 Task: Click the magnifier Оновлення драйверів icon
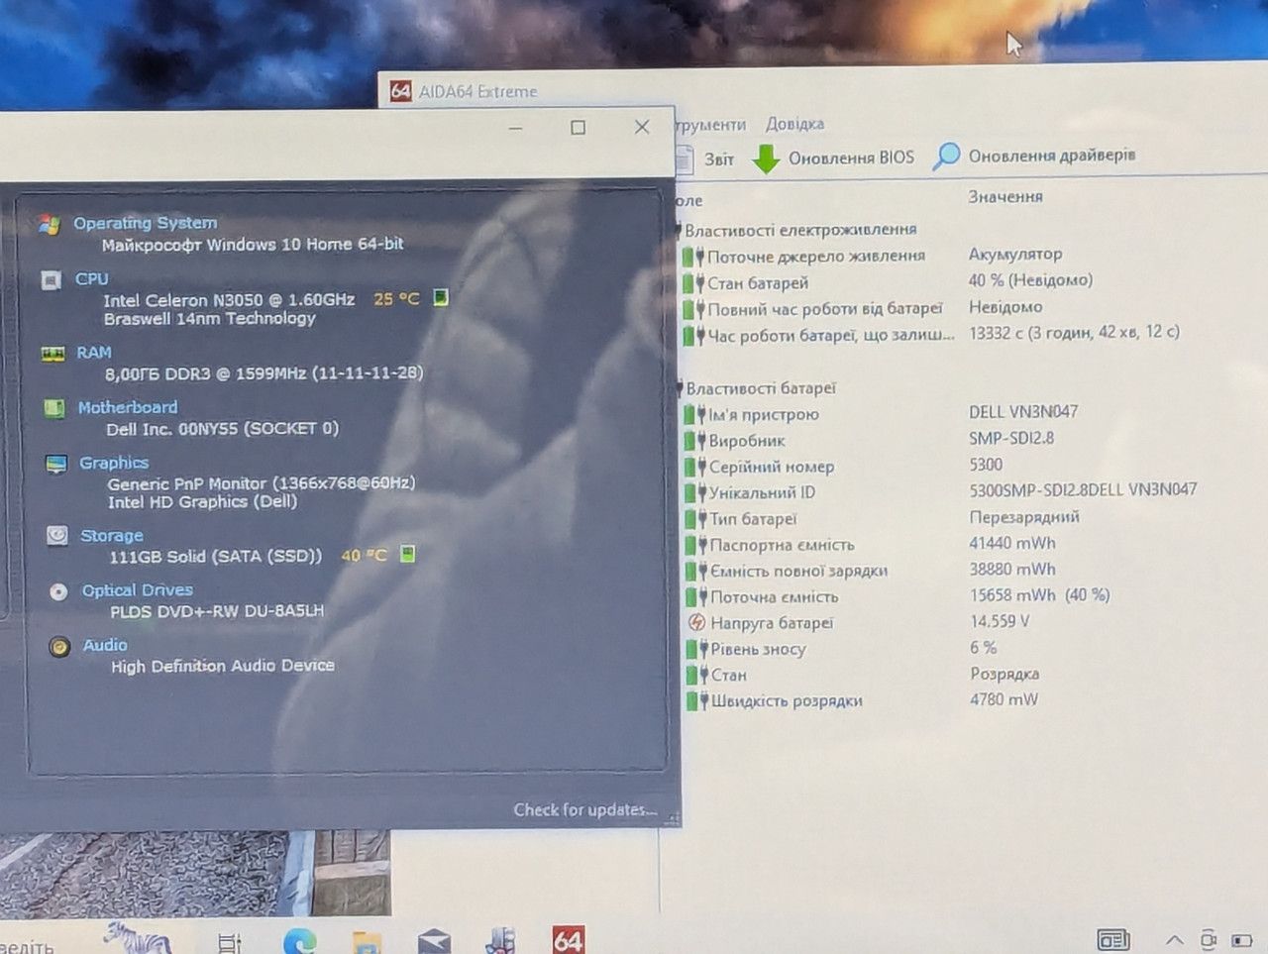tap(947, 156)
